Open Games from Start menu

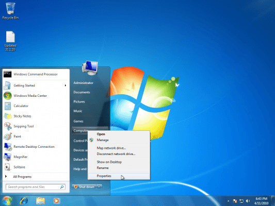[78, 121]
